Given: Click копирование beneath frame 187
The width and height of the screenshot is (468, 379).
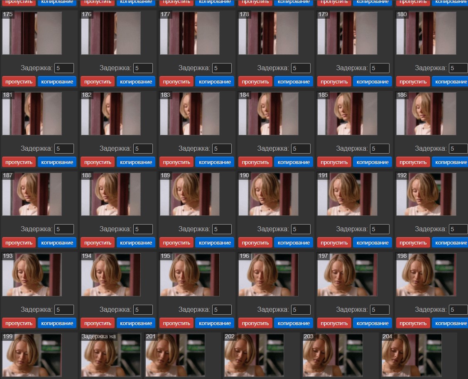Looking at the screenshot, I should click(57, 242).
